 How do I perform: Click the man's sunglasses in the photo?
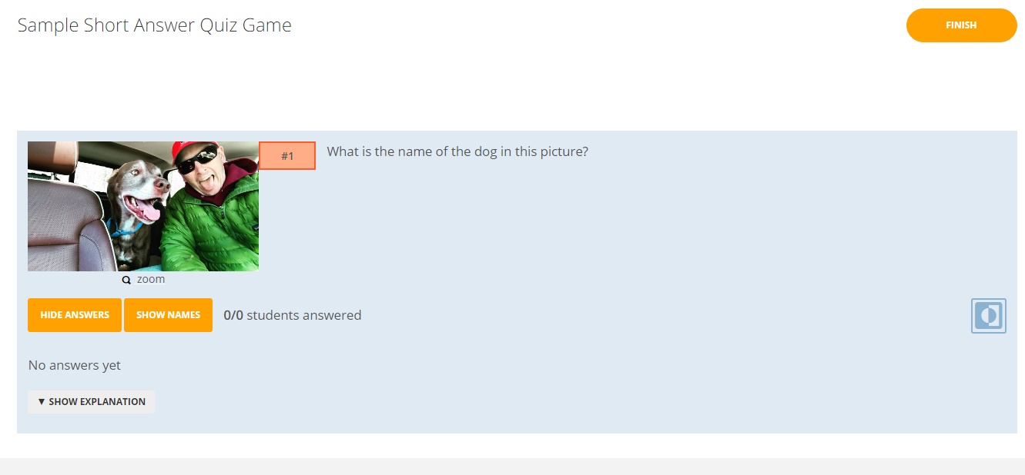[x=197, y=161]
